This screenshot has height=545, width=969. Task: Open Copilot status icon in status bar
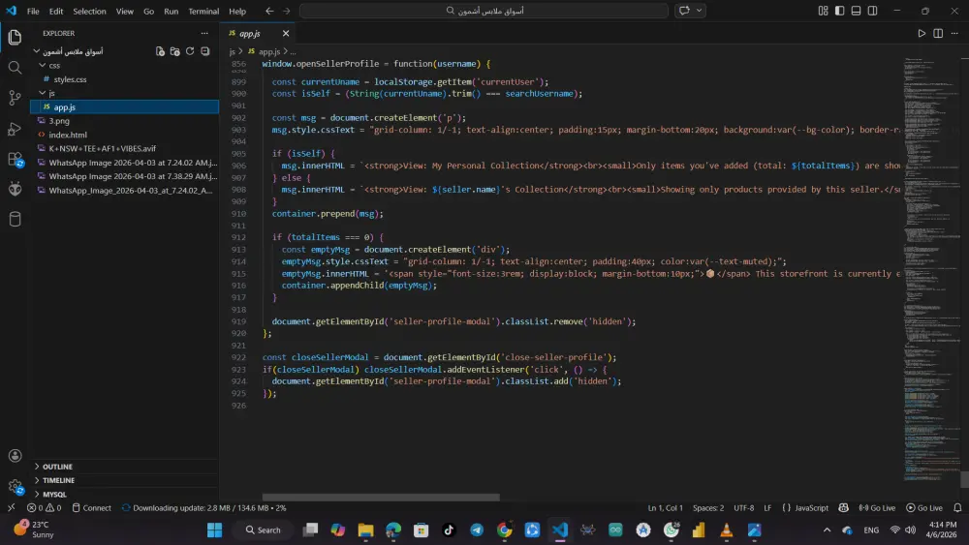(843, 508)
